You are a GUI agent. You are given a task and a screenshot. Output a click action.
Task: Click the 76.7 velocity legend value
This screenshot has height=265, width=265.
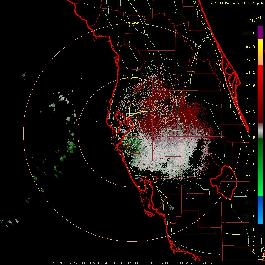(251, 59)
